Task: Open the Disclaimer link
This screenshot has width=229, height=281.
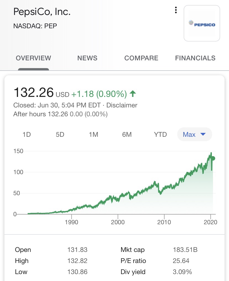Action: 122,105
